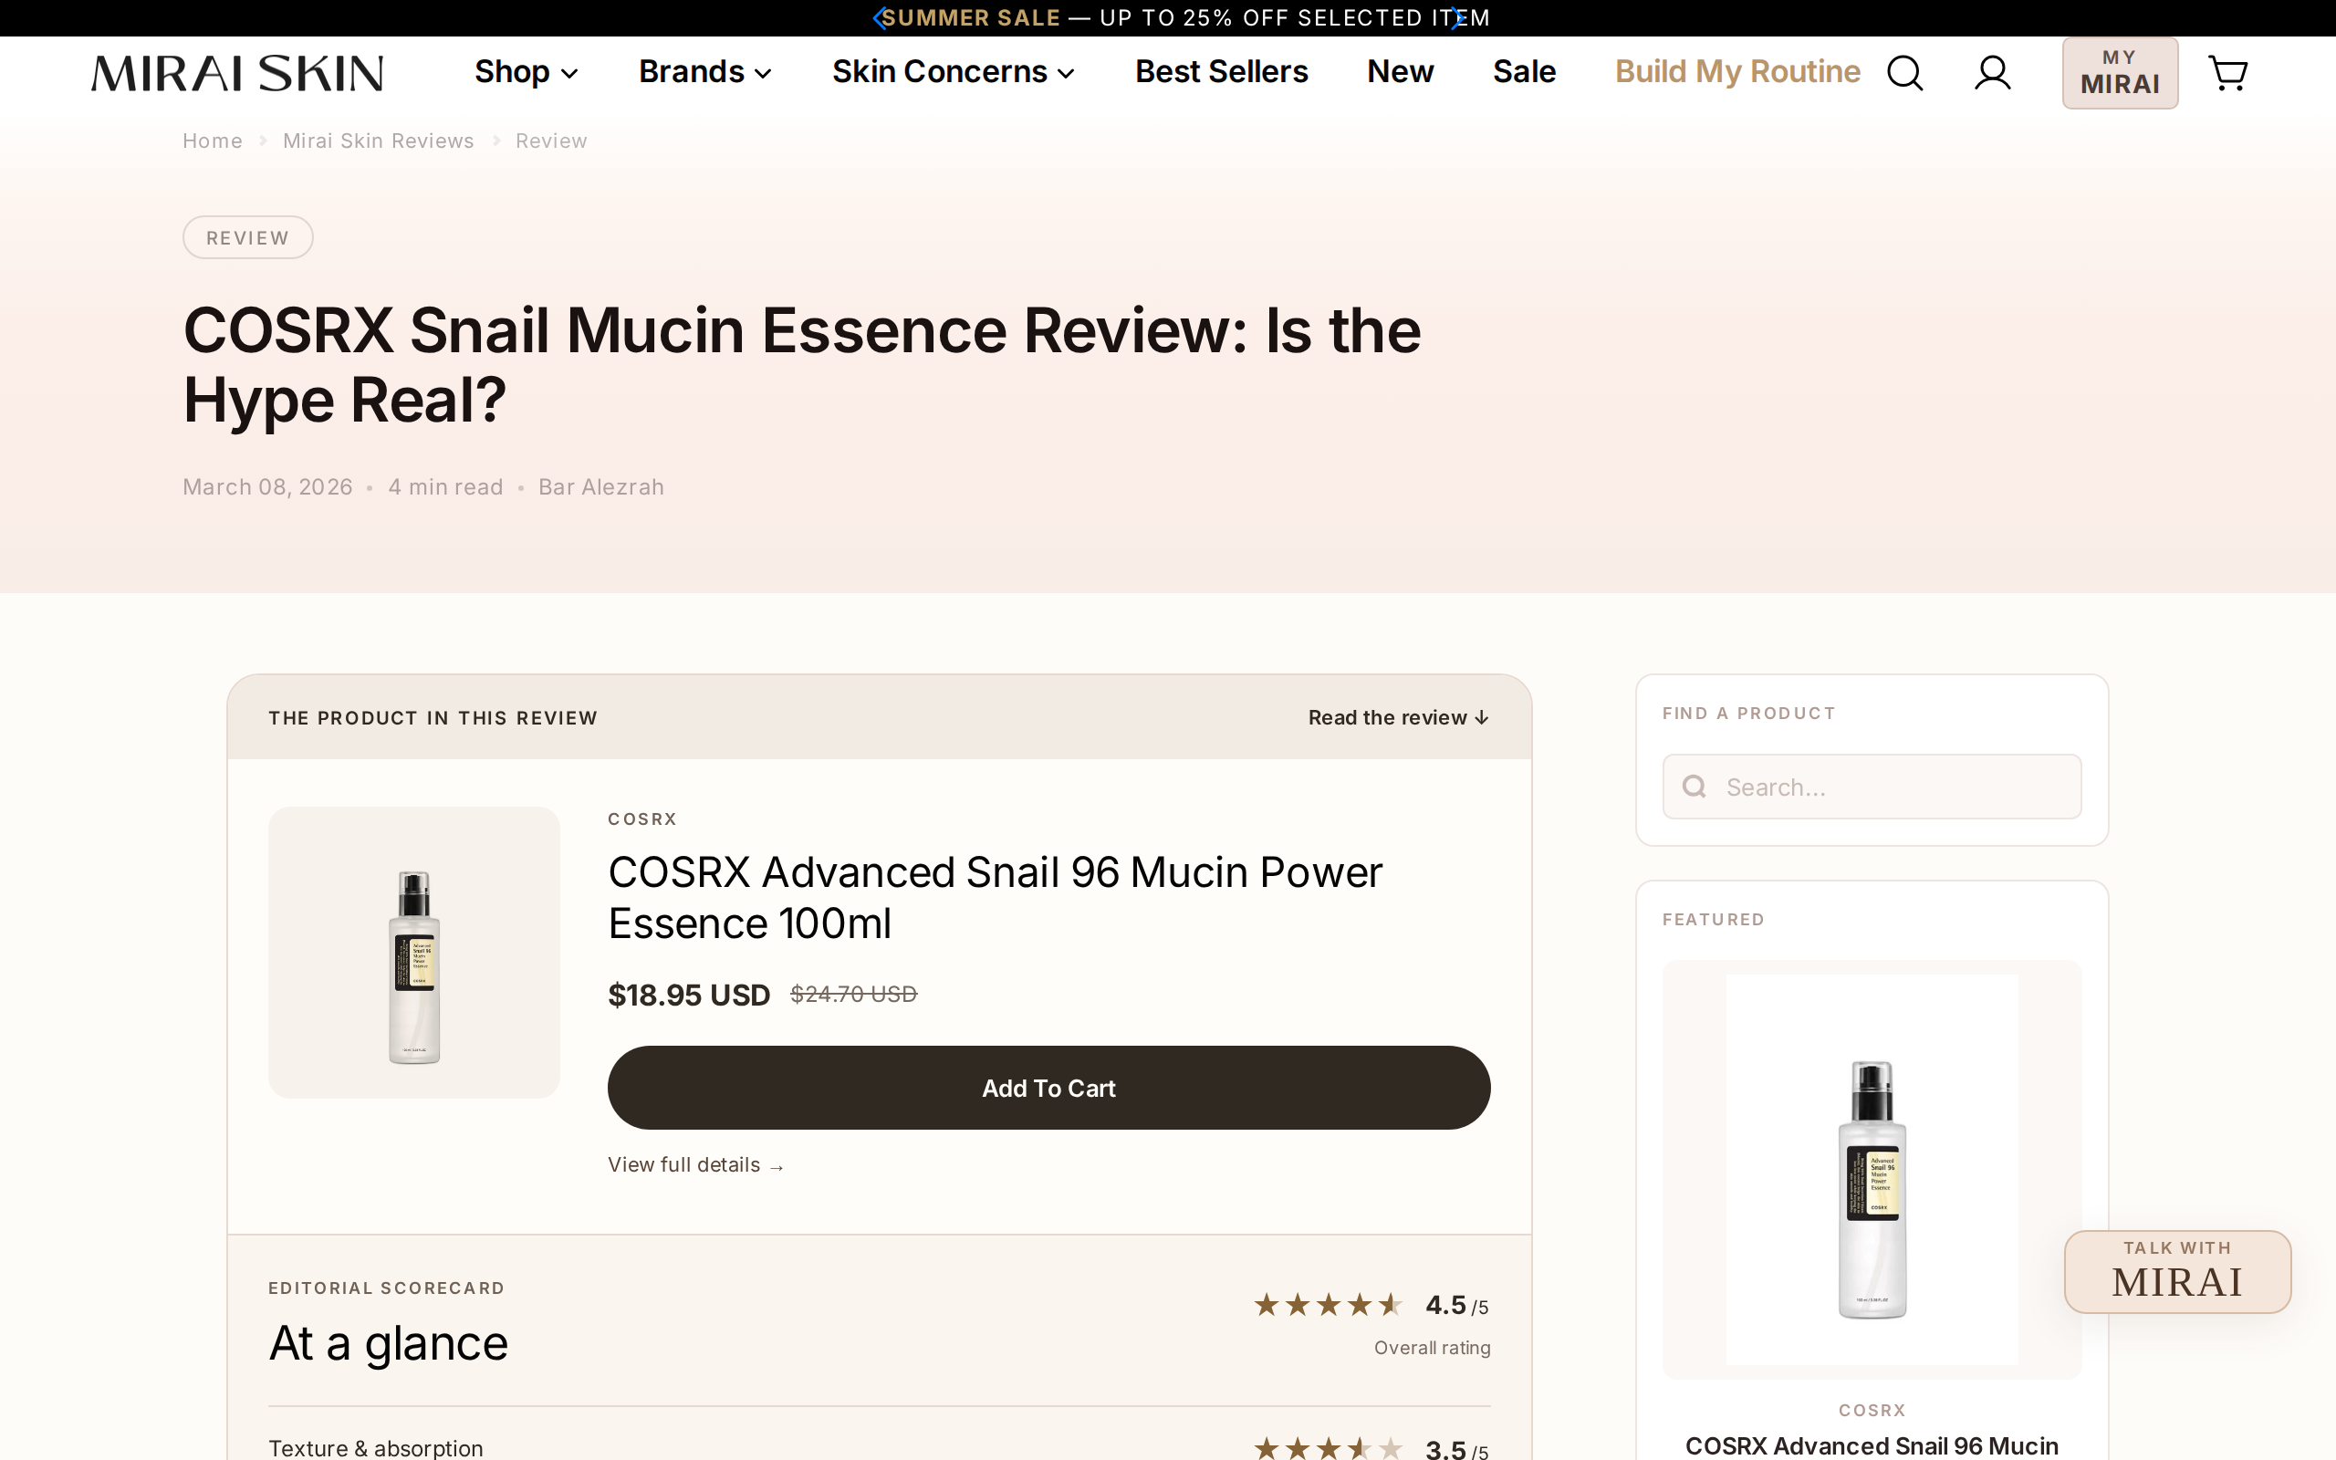The image size is (2336, 1460).
Task: Open the header search magnifier icon
Action: [1904, 73]
